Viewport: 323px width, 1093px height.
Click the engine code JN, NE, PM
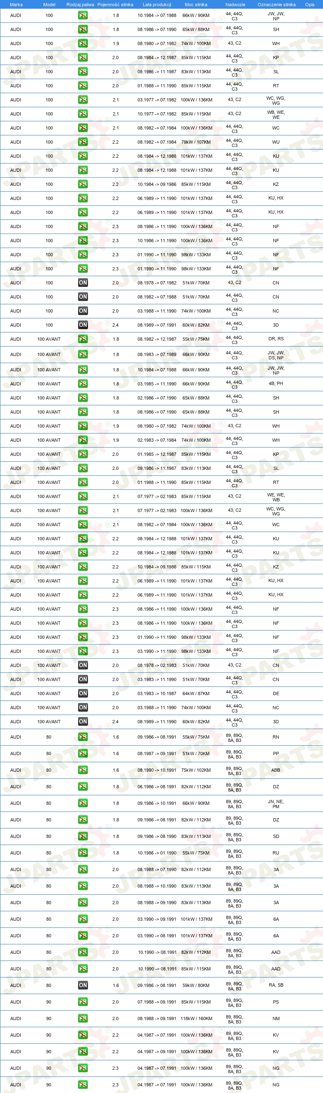point(276,804)
